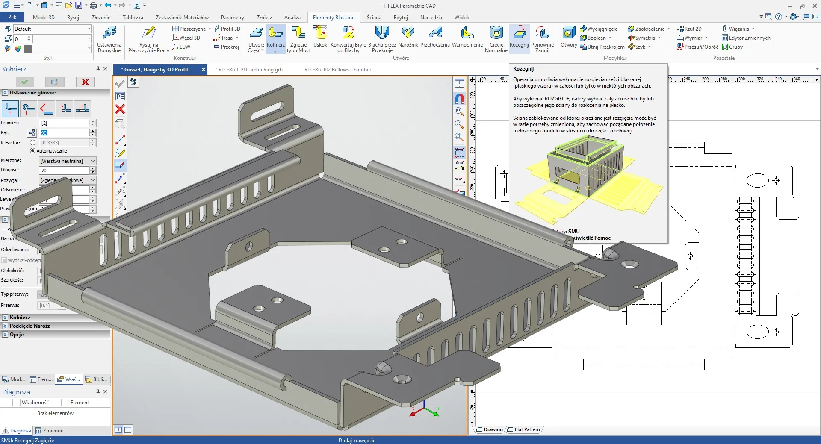
Task: Enable the Automatycznie K-Factor option
Action: click(x=33, y=150)
